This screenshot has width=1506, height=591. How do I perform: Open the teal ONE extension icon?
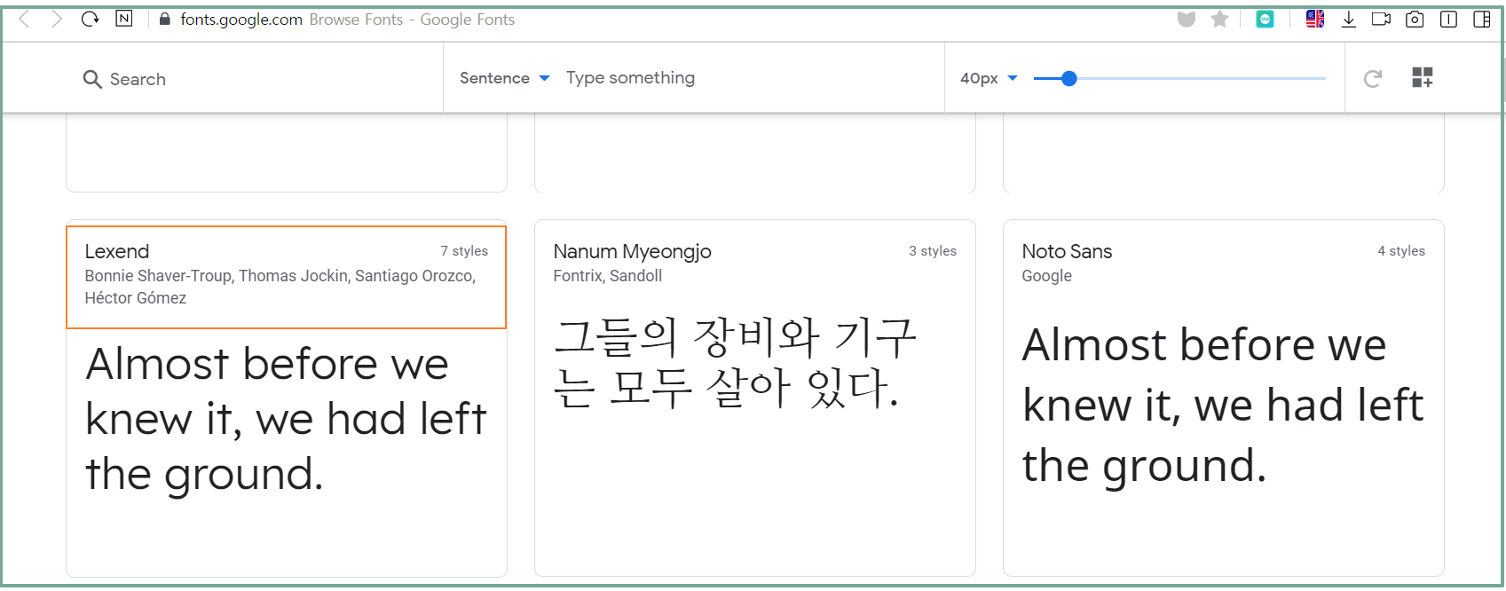coord(1265,19)
